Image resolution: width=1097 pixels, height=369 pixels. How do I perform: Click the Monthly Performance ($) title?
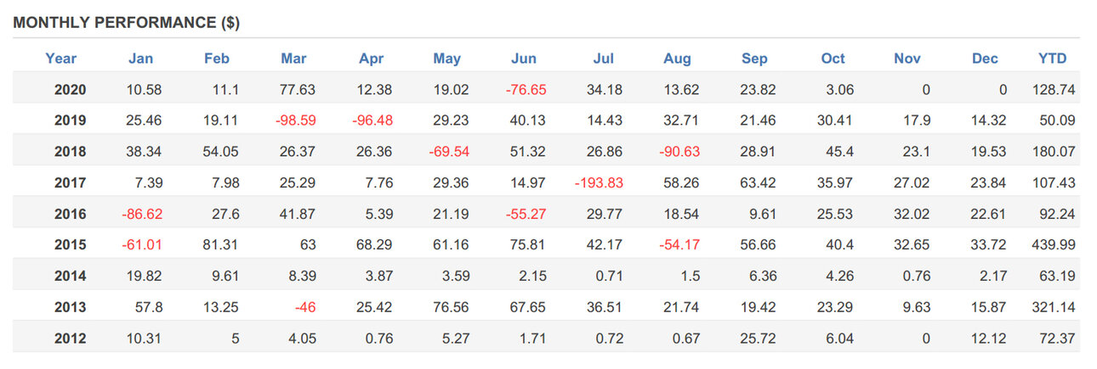[x=127, y=24]
